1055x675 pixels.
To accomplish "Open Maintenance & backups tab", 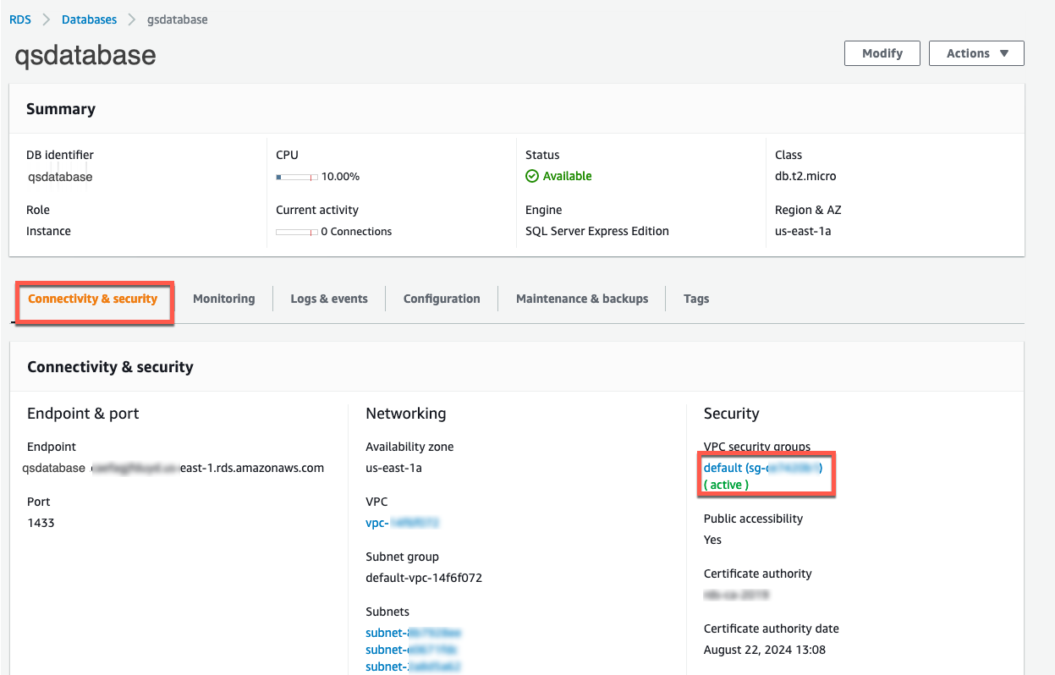I will (582, 299).
